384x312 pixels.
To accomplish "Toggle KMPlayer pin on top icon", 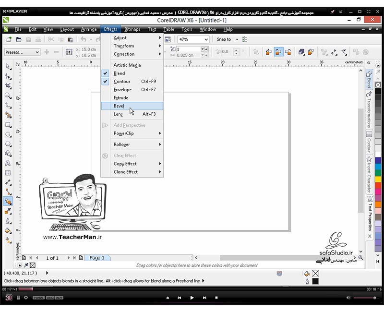I will point(332,12).
